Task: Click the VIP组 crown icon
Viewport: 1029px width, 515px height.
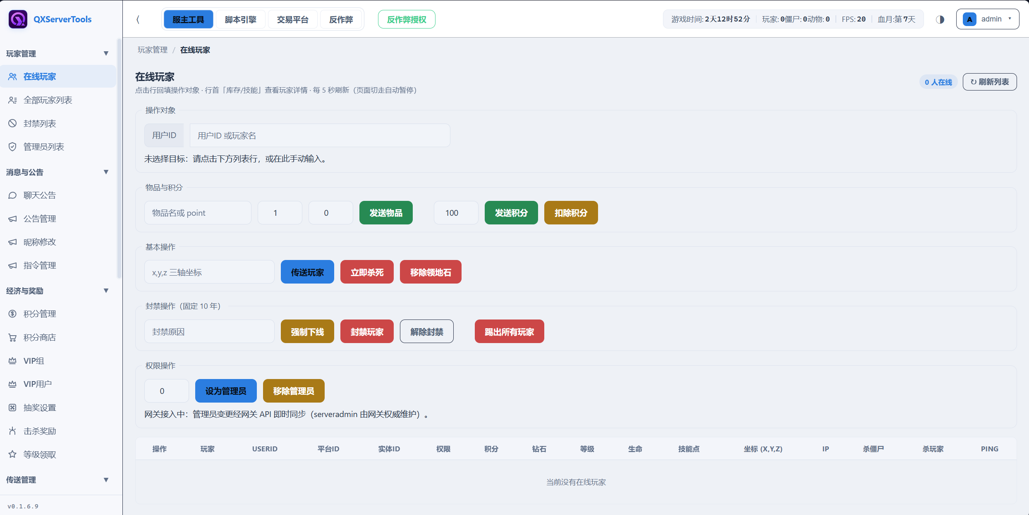Action: click(x=12, y=361)
